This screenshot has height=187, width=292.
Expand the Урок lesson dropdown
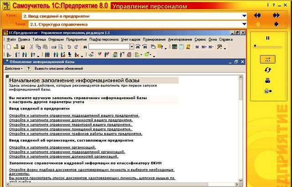[244, 16]
